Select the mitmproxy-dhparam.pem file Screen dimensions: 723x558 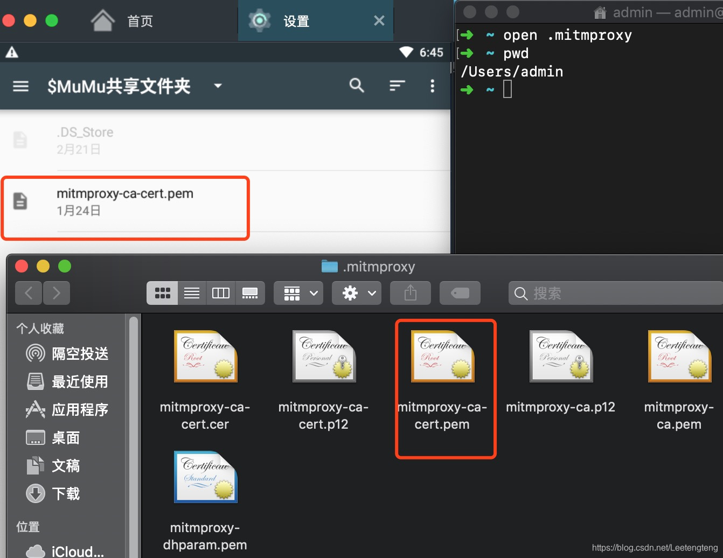[x=205, y=501]
